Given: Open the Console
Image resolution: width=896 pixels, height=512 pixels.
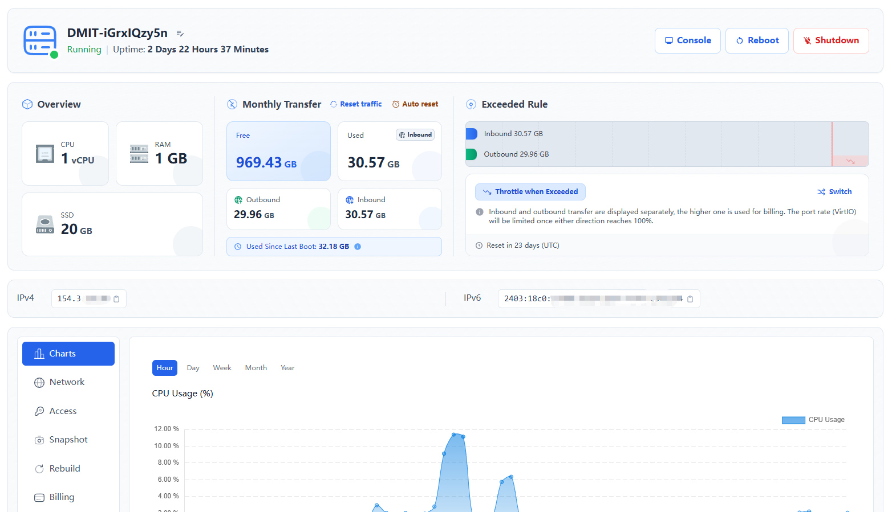Looking at the screenshot, I should (x=687, y=40).
